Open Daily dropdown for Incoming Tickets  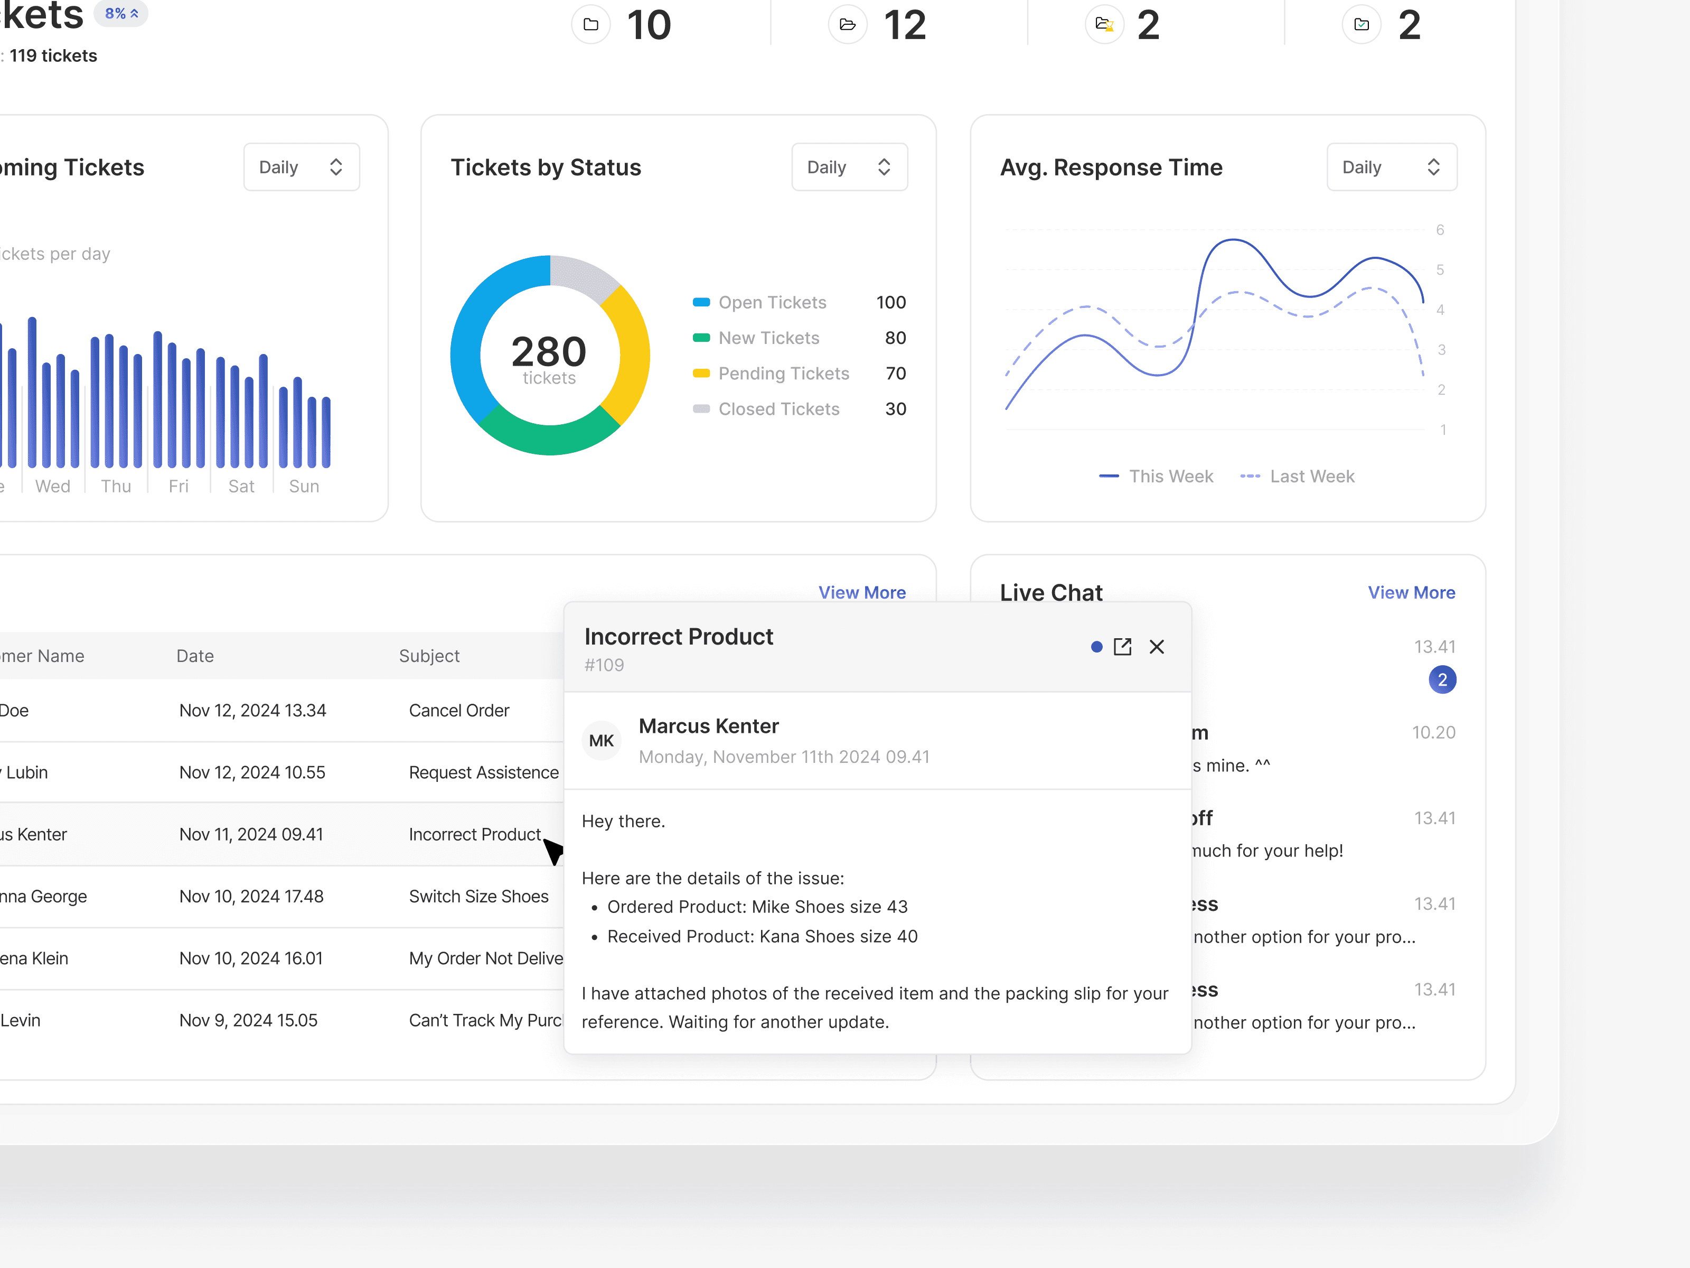(301, 167)
